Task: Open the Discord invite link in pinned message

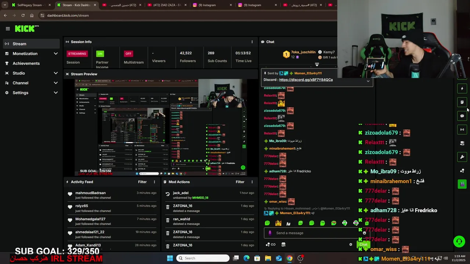Action: [306, 80]
